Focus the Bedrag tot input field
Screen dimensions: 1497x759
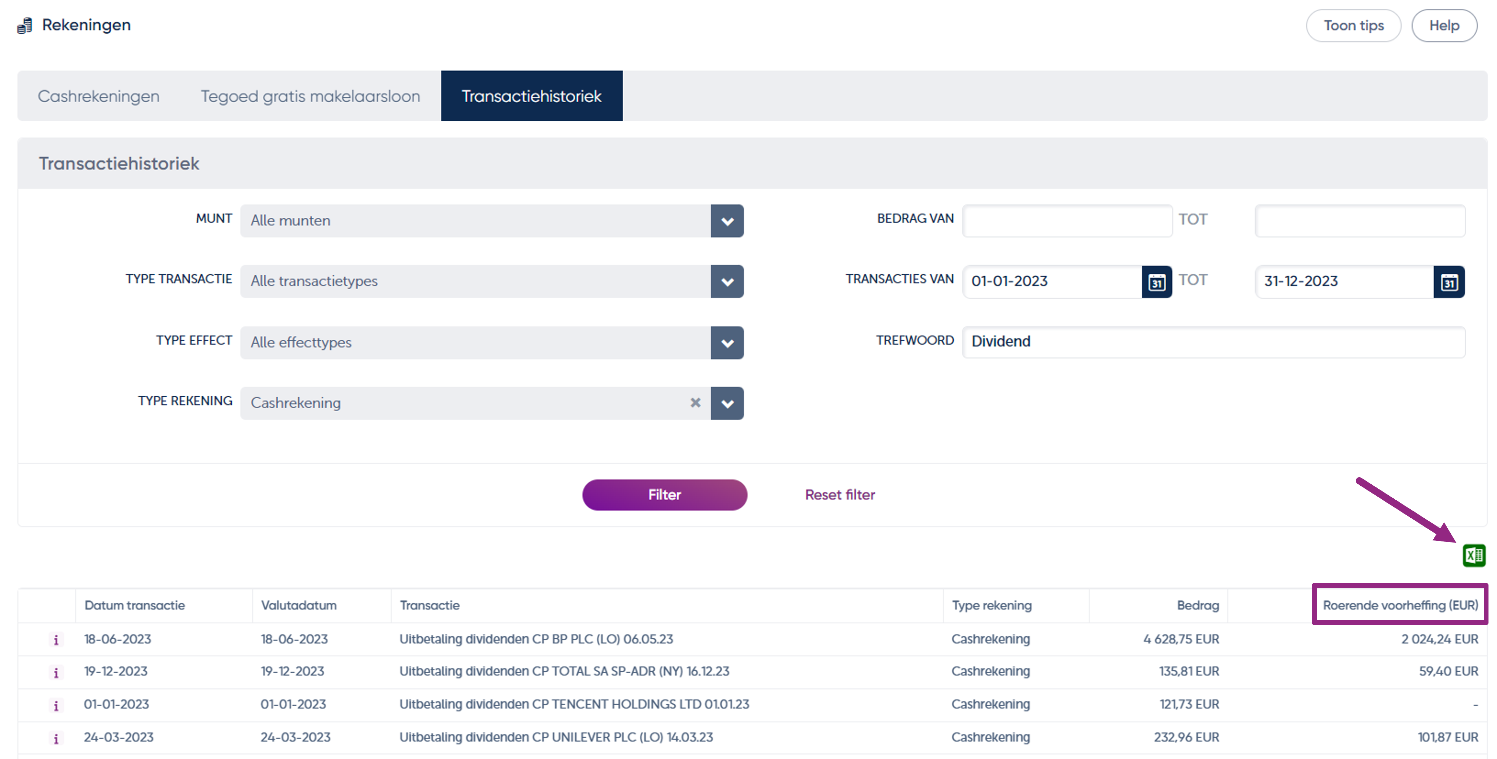pyautogui.click(x=1360, y=221)
